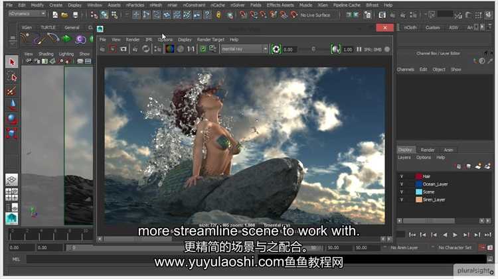Screen dimensions: 498x279
Task: Open the No Anim Layer dropdown
Action: click(x=404, y=248)
